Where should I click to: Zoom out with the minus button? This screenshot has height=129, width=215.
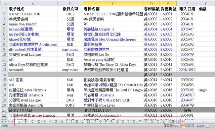click(208, 126)
